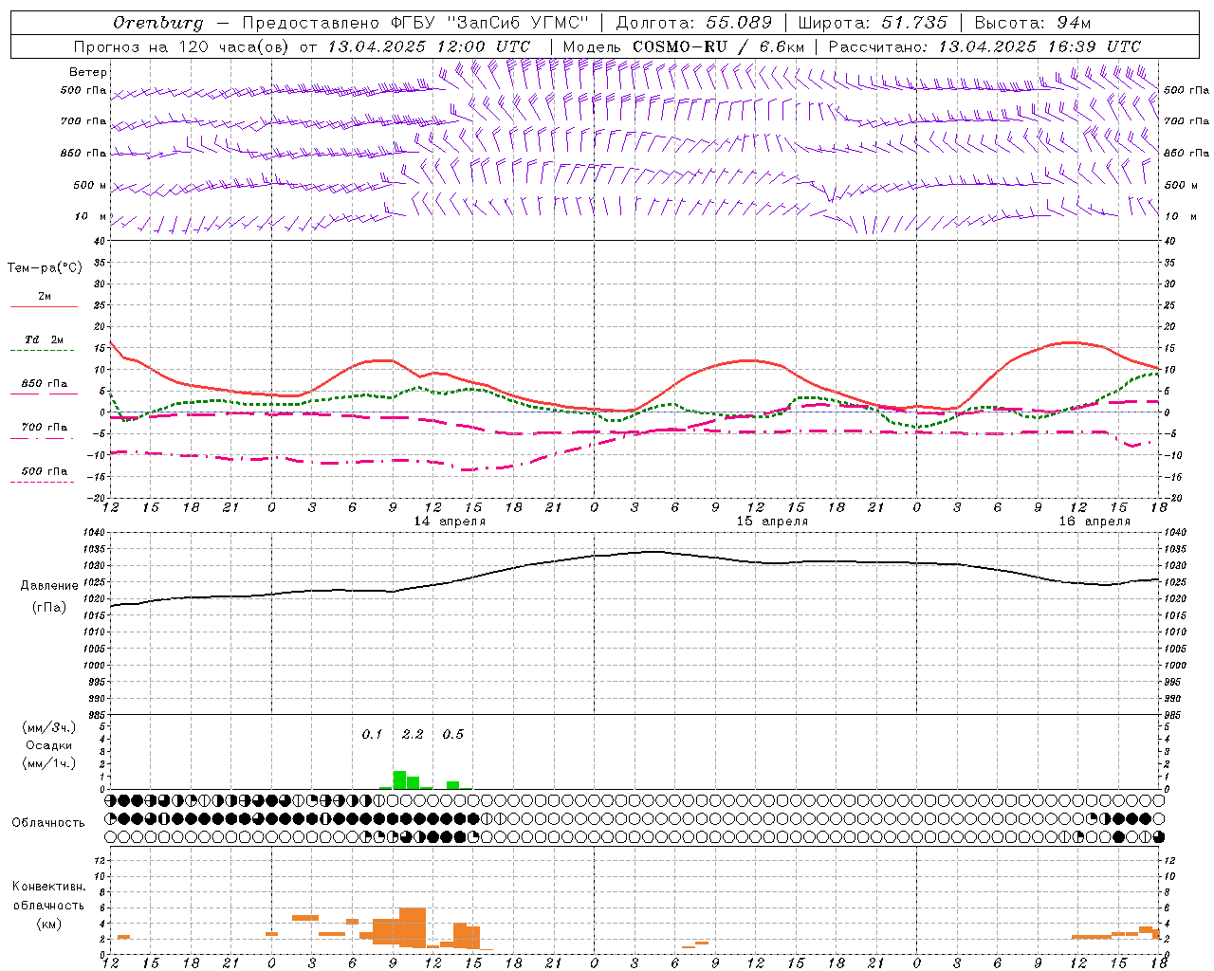Viewport: 1214px width, 971px height.
Task: Click the '15 апреля' date label
Action: click(x=772, y=522)
